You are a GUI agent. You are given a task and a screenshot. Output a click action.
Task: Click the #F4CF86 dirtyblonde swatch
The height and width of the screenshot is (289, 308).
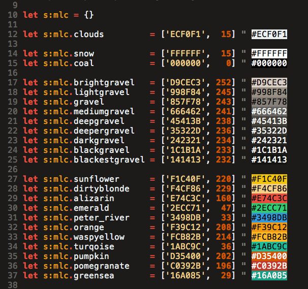269,188
